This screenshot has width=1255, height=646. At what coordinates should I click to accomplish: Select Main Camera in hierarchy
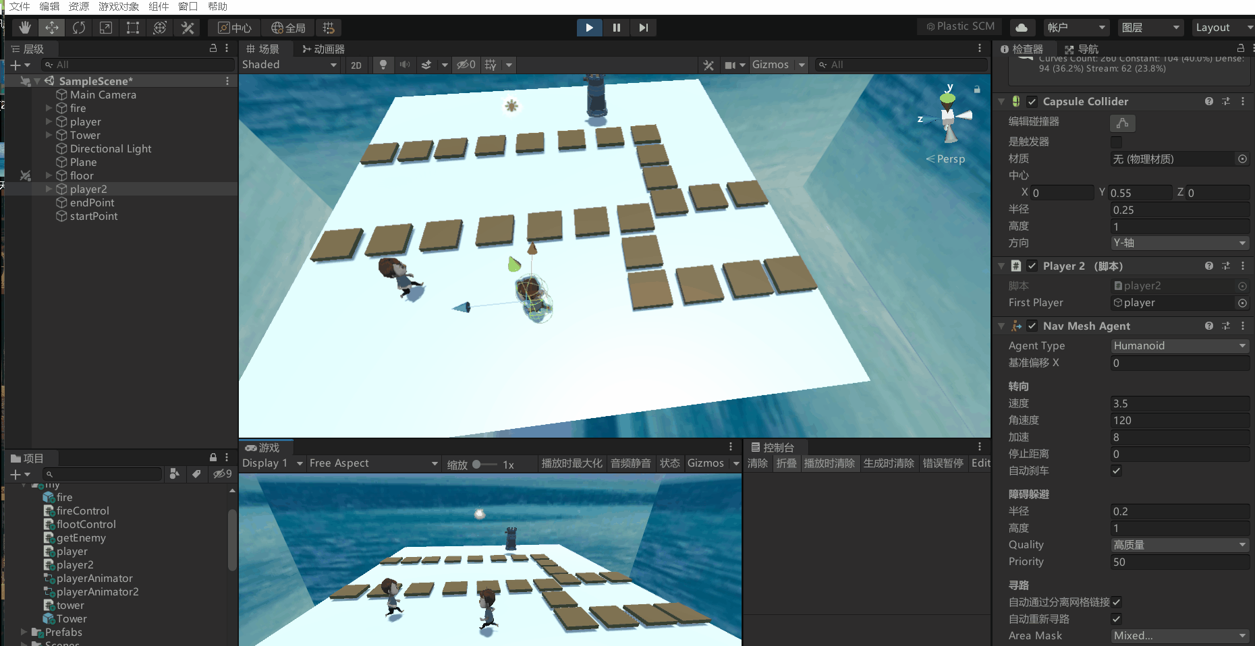click(103, 94)
